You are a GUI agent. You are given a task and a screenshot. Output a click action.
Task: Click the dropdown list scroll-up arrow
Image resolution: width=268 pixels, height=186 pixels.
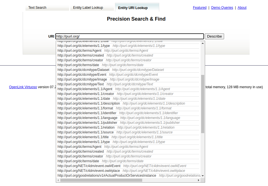[x=203, y=43]
